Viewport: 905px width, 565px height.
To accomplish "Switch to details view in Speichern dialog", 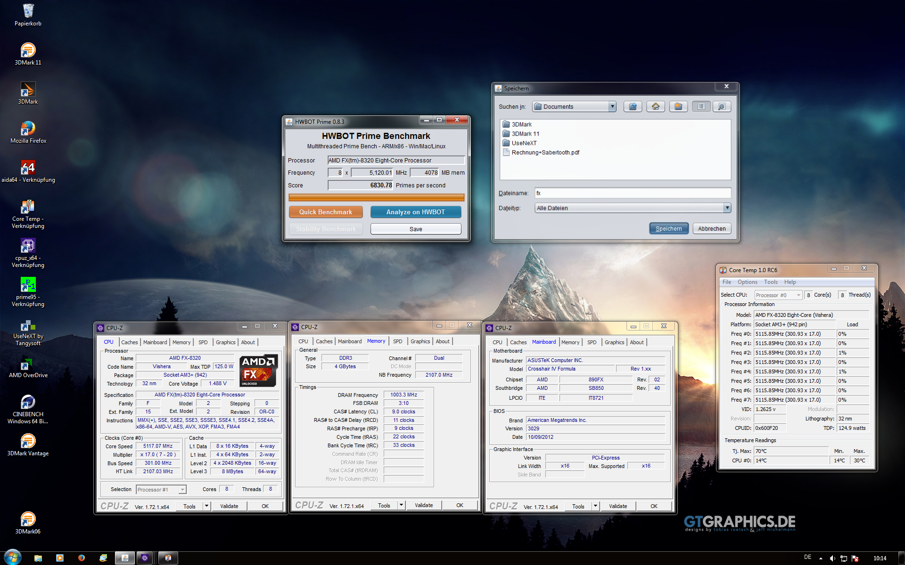I will tap(722, 107).
